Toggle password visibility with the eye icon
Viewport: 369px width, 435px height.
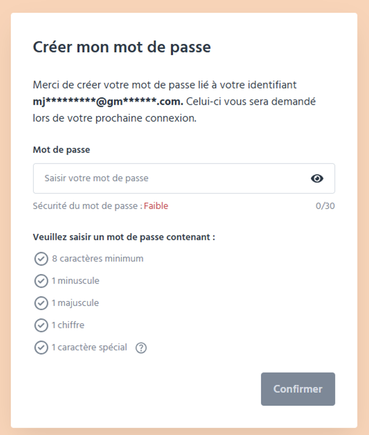click(x=317, y=178)
